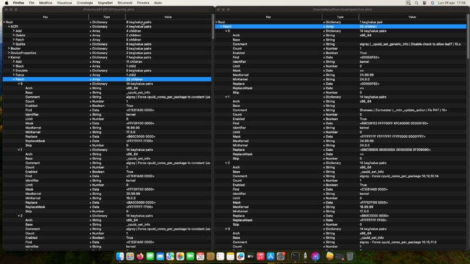Launch Terminal from the Dock
470x264 pixels.
click(296, 256)
